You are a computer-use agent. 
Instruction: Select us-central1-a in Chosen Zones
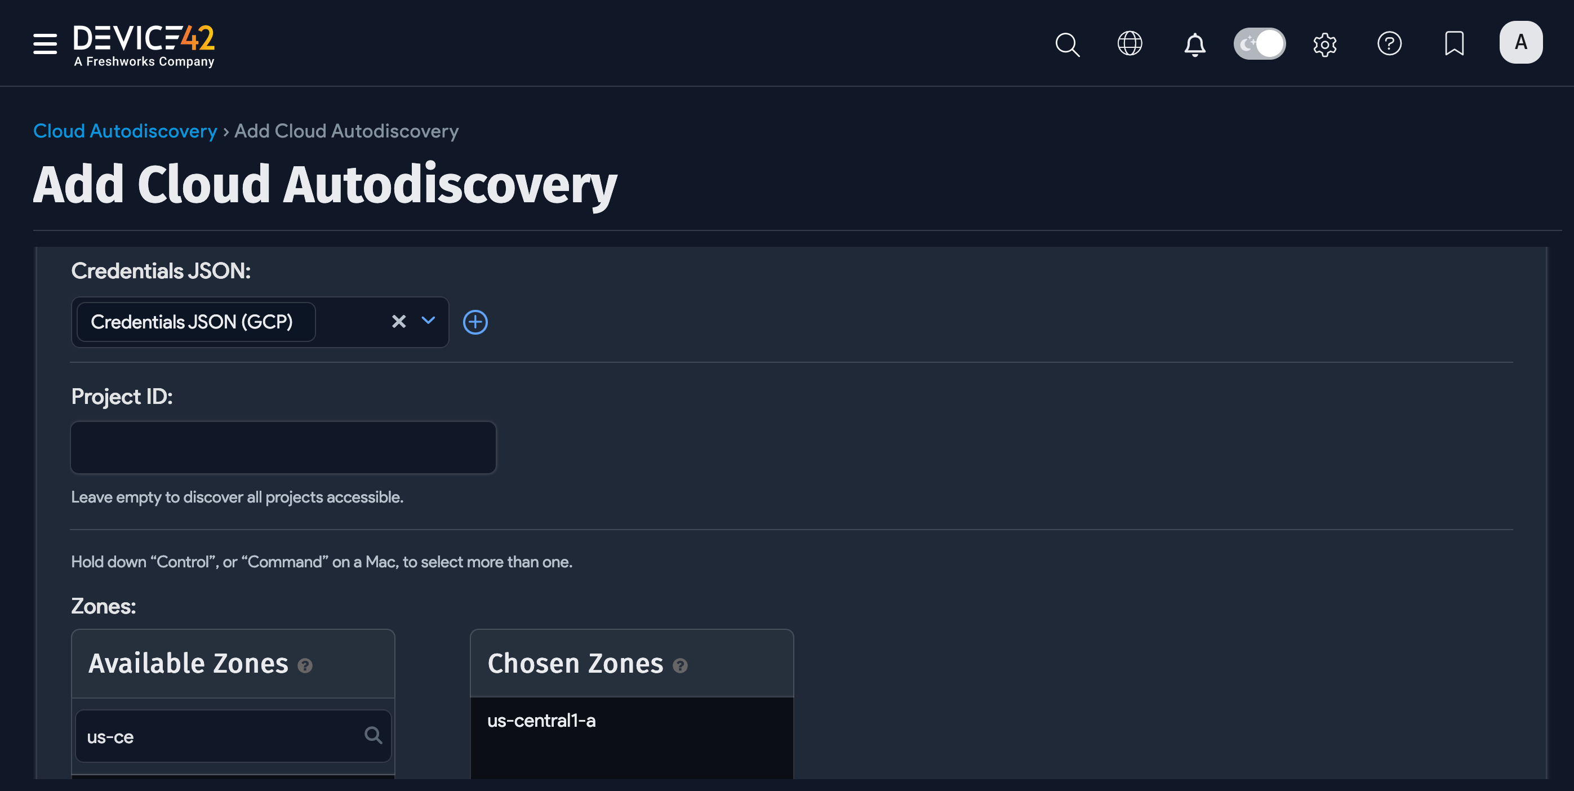[x=540, y=721]
